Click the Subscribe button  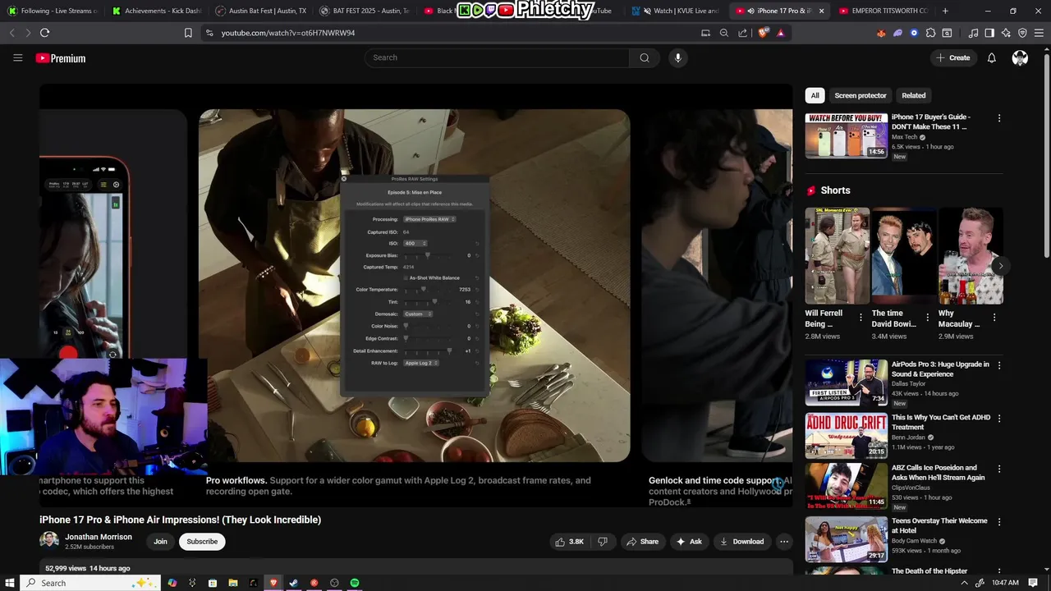pyautogui.click(x=202, y=542)
